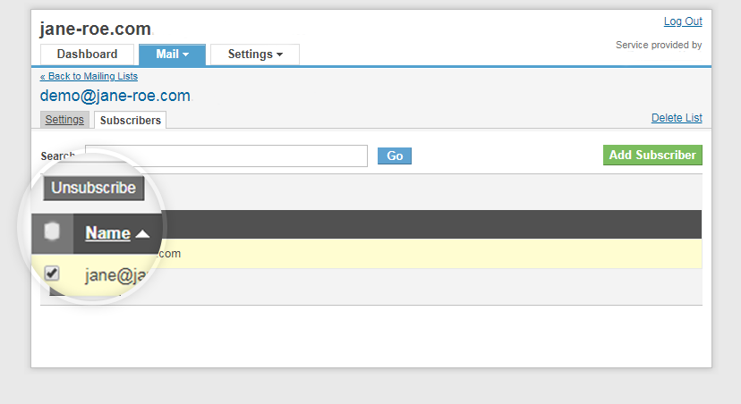Click the Log Out link

683,21
